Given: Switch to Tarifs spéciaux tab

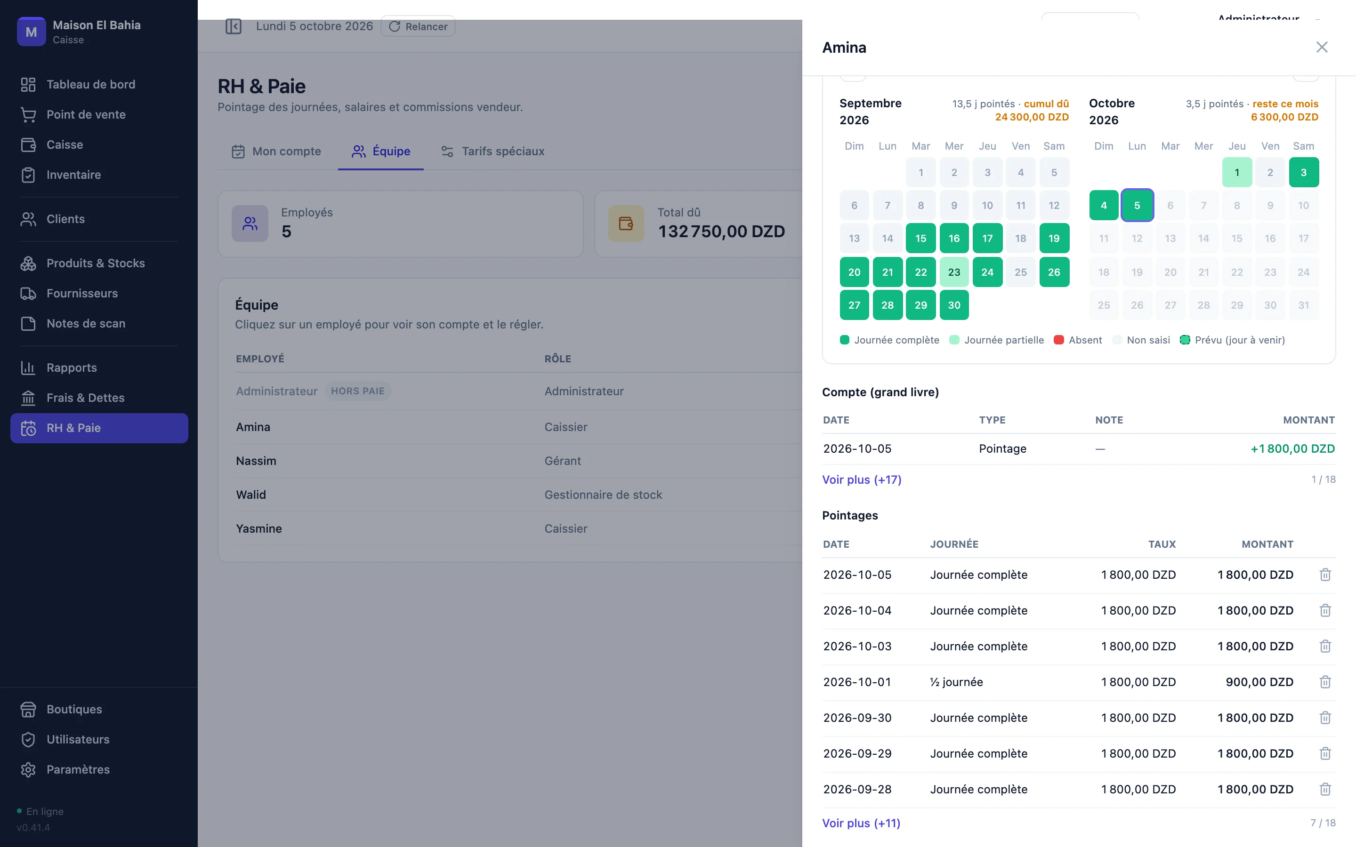Looking at the screenshot, I should (x=492, y=152).
